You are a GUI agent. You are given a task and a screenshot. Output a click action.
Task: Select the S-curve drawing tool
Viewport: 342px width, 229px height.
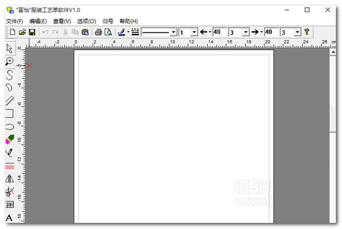(x=9, y=75)
